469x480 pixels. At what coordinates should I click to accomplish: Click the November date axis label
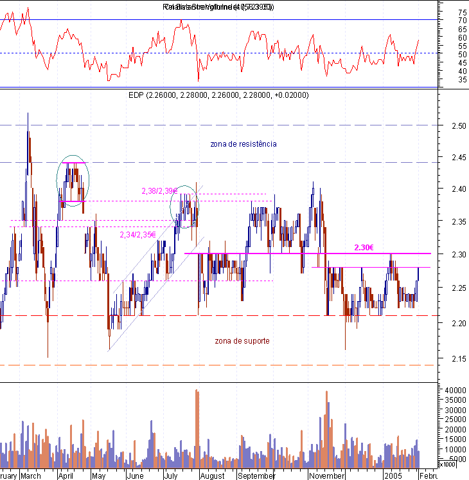(327, 475)
